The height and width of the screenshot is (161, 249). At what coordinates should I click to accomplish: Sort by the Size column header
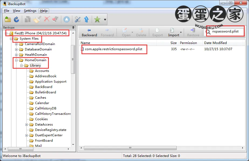tap(167, 43)
